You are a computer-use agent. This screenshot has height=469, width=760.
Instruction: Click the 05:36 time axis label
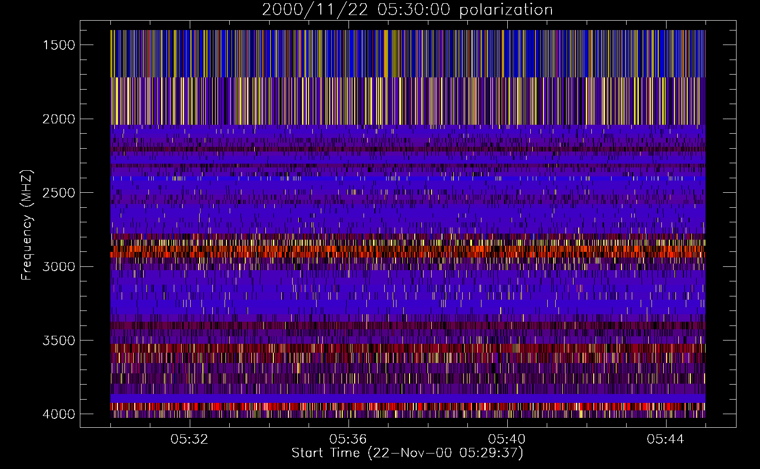point(348,439)
